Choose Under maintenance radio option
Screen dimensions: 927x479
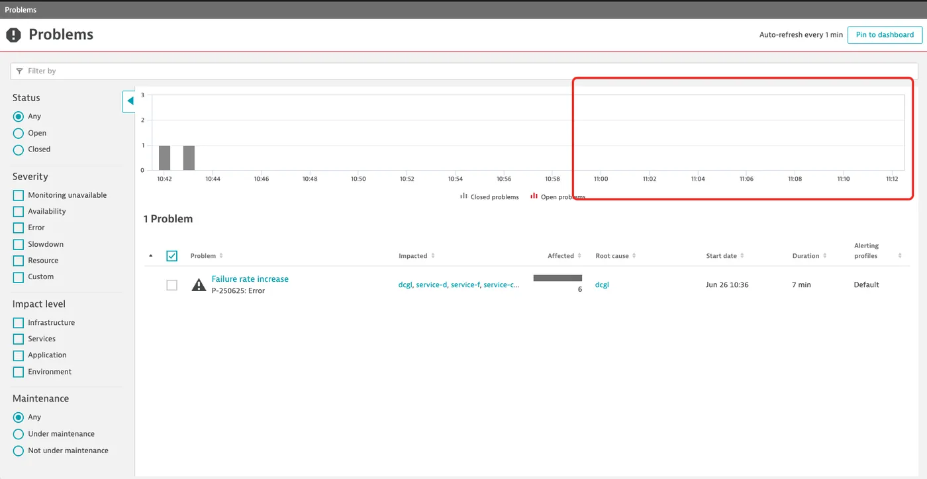point(19,434)
